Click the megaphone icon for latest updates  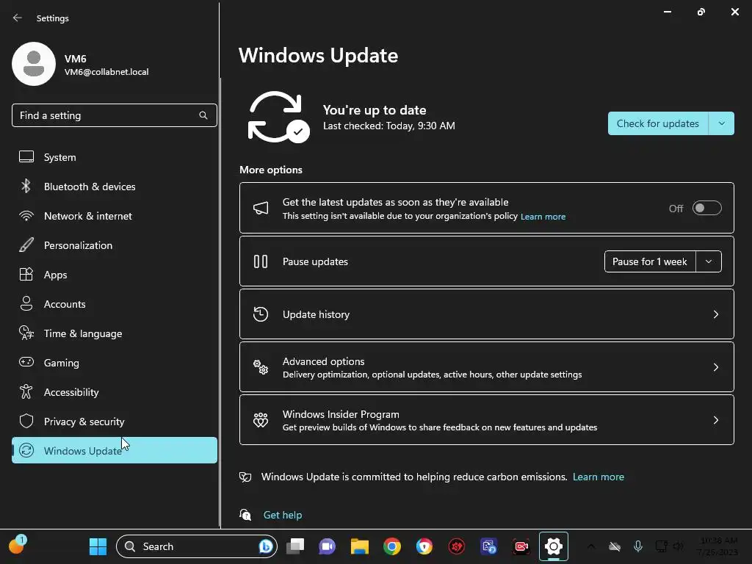pos(261,208)
